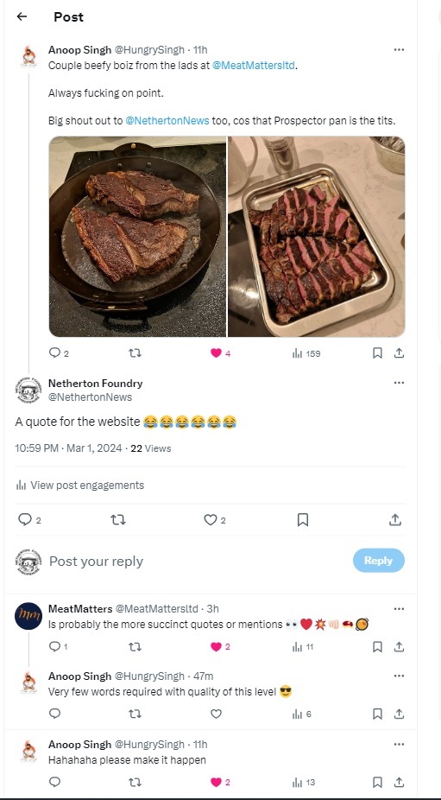Share the Netherton Foundry main post

(394, 520)
